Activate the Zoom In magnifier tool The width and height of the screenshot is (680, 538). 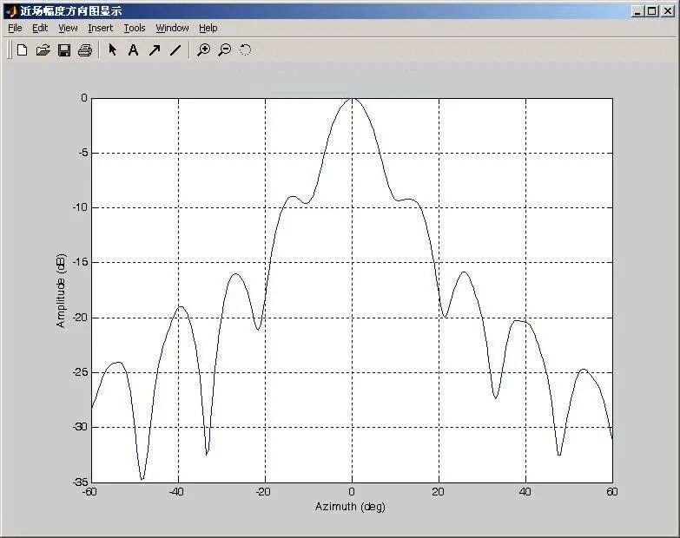click(x=203, y=50)
